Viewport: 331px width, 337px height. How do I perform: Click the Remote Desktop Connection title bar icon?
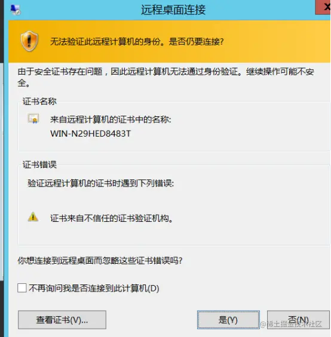tap(16, 10)
